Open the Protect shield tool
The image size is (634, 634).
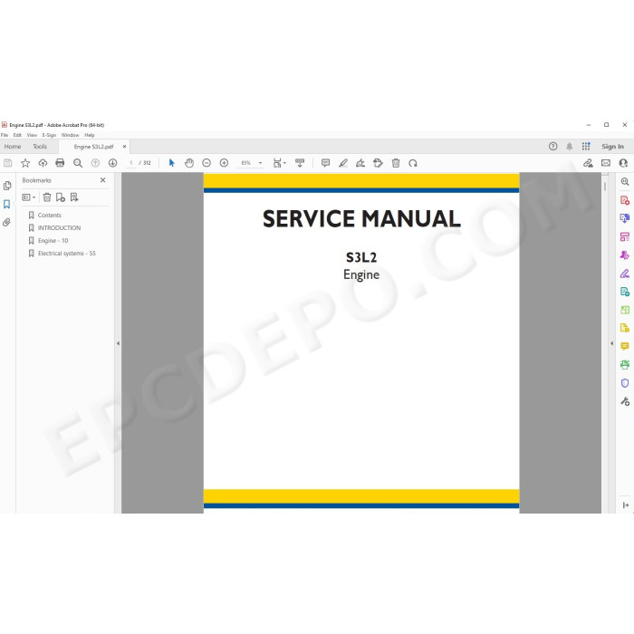625,383
